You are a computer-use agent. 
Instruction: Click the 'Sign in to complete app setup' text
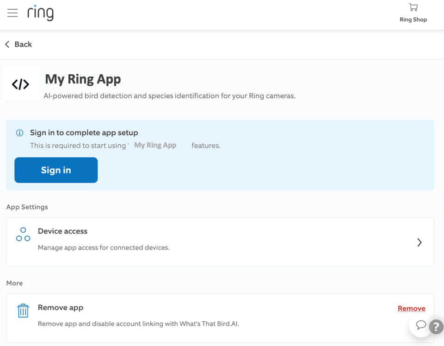(84, 133)
